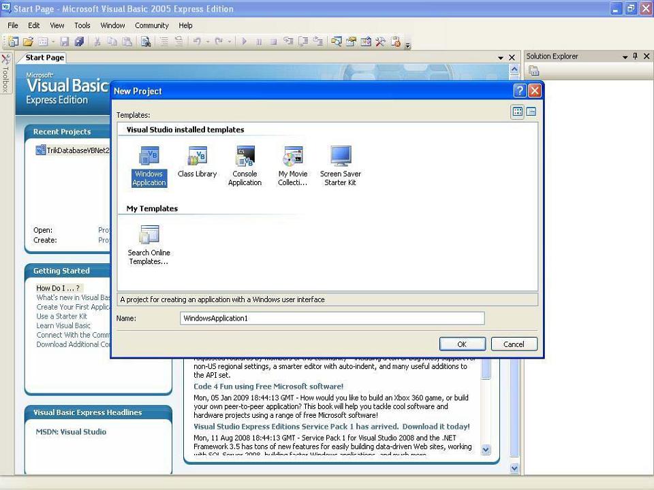Open the Undo history dropdown arrow

pyautogui.click(x=207, y=42)
